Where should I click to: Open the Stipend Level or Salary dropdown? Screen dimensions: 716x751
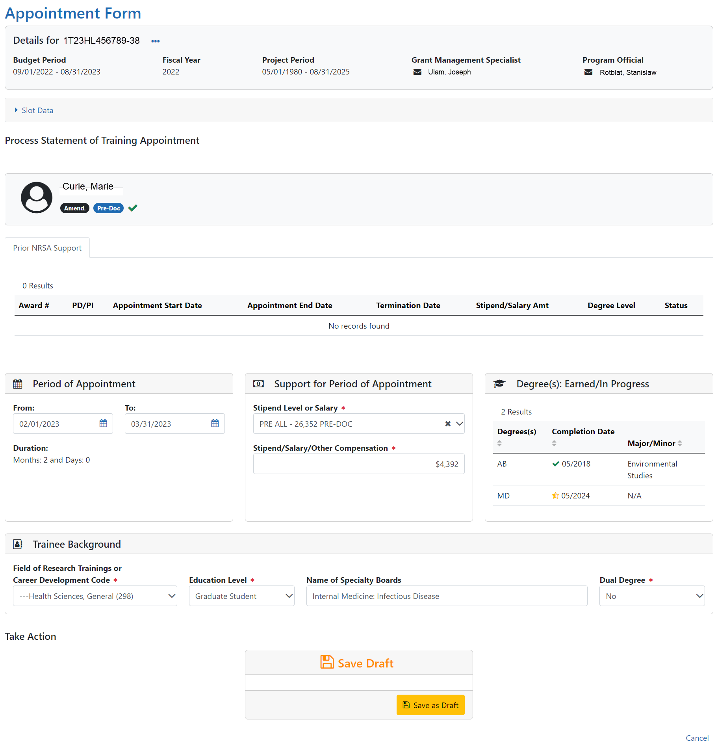(x=460, y=424)
